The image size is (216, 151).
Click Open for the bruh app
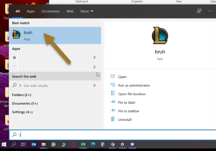pos(122,77)
